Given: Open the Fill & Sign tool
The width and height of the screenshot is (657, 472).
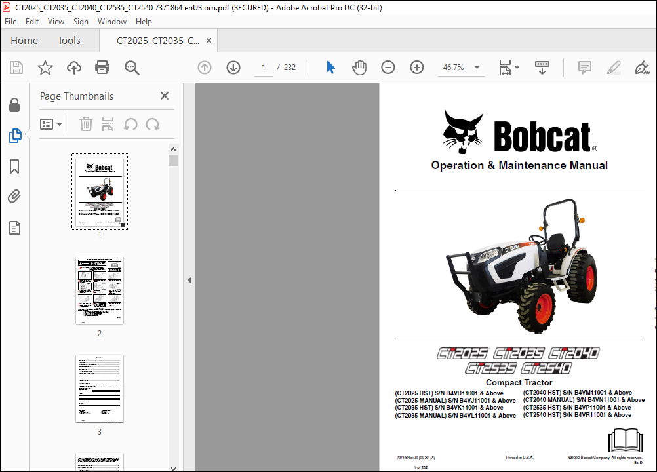Looking at the screenshot, I should tap(642, 68).
